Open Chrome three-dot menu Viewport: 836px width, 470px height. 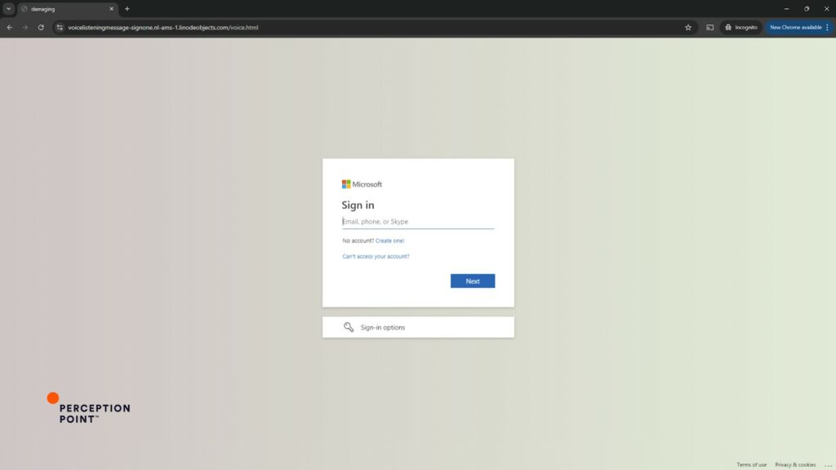click(x=827, y=27)
